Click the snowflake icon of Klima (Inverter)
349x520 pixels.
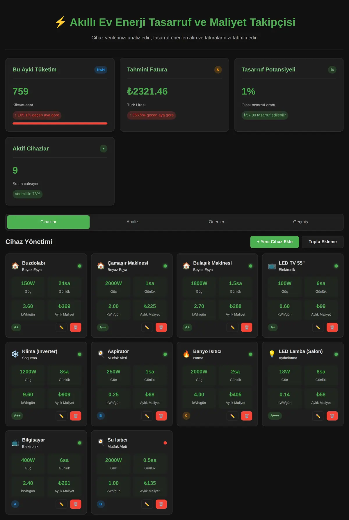click(15, 354)
